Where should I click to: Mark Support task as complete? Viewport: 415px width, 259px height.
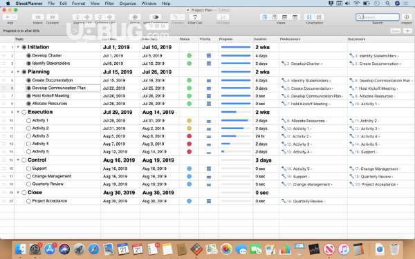coord(28,169)
